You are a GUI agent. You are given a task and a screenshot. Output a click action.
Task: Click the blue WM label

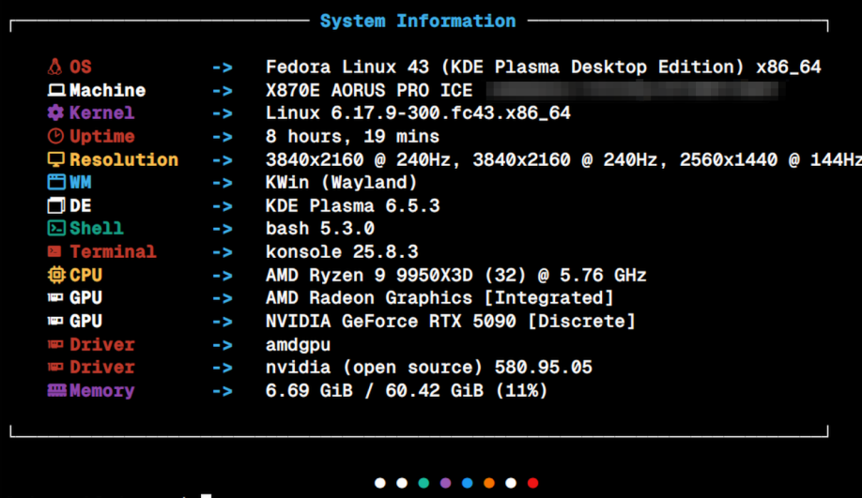(x=80, y=182)
